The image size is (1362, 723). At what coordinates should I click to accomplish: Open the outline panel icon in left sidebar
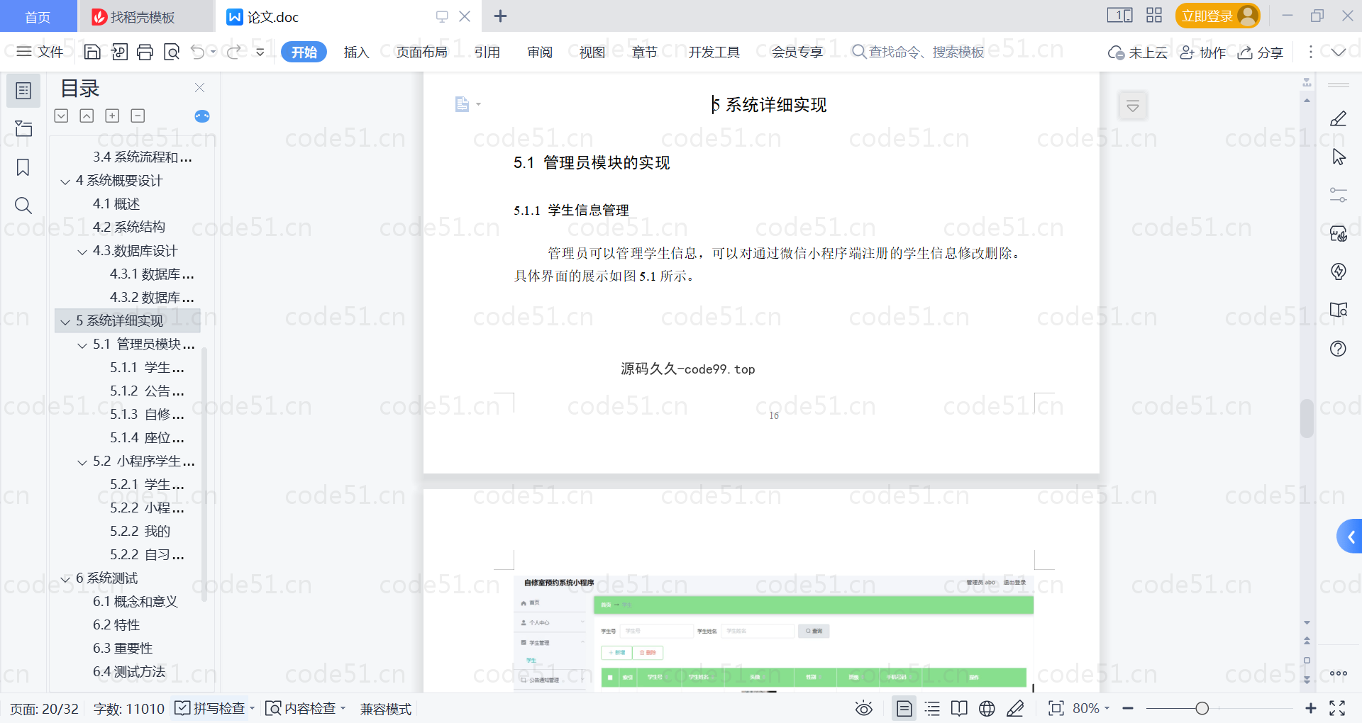pyautogui.click(x=23, y=91)
